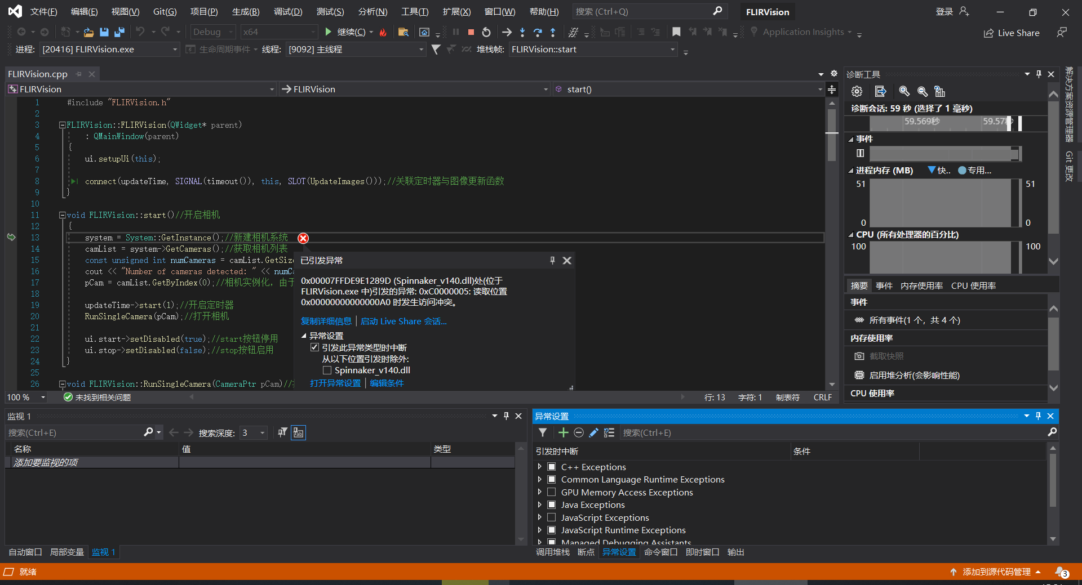Viewport: 1082px width, 585px height.
Task: Open the Debug configuration dropdown
Action: (x=212, y=32)
